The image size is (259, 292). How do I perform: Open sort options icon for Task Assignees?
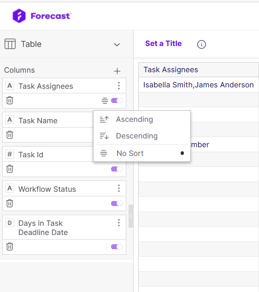coord(105,101)
